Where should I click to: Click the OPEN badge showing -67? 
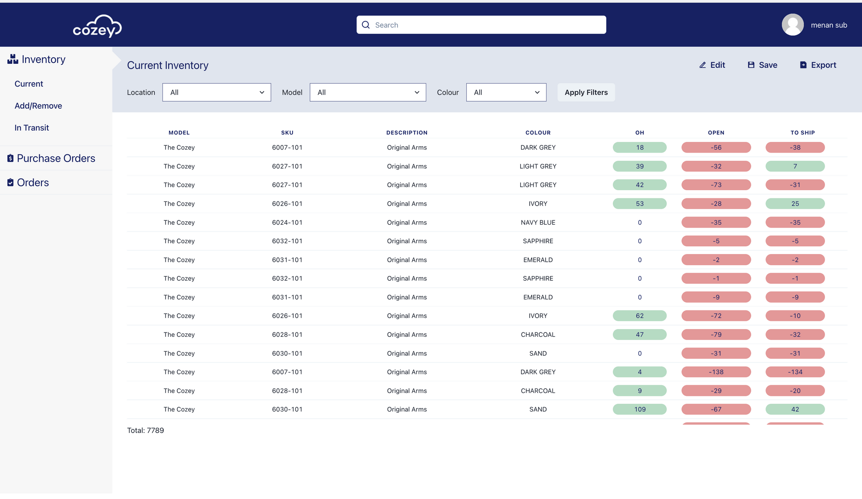click(x=716, y=409)
